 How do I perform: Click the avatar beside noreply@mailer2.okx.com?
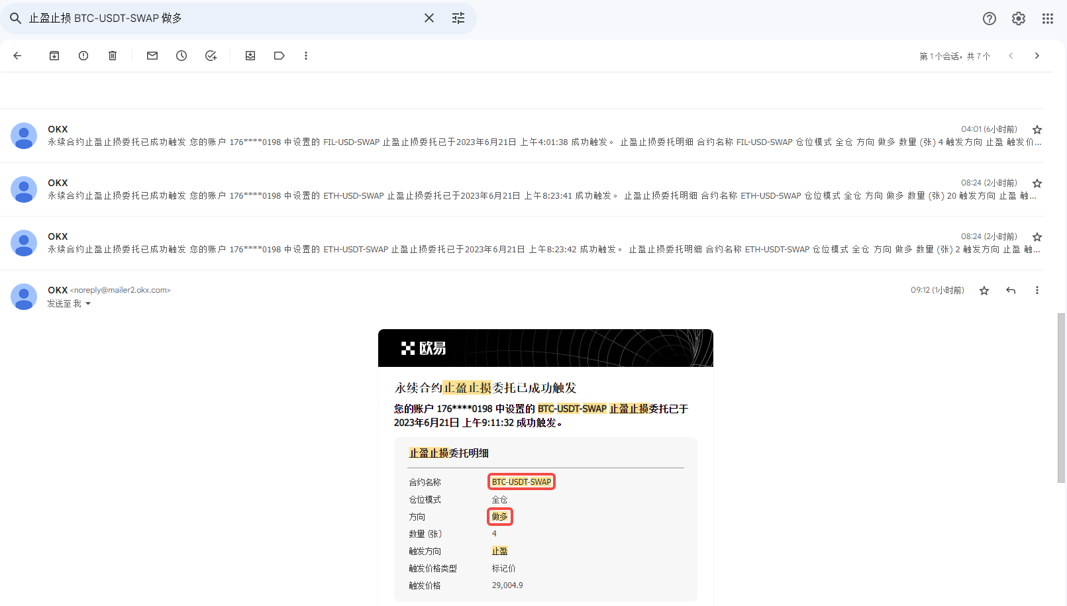24,297
